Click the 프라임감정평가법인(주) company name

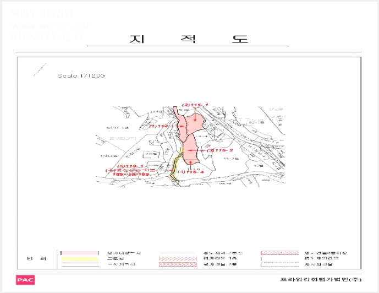[321, 279]
